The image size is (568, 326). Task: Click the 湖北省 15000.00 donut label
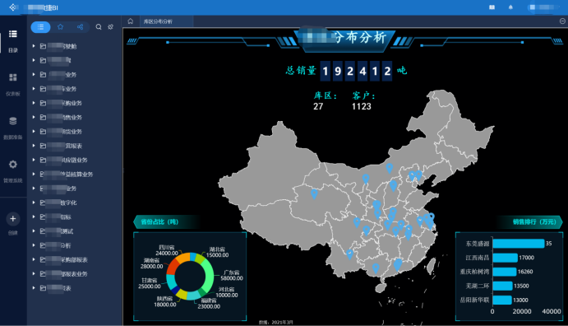click(217, 252)
